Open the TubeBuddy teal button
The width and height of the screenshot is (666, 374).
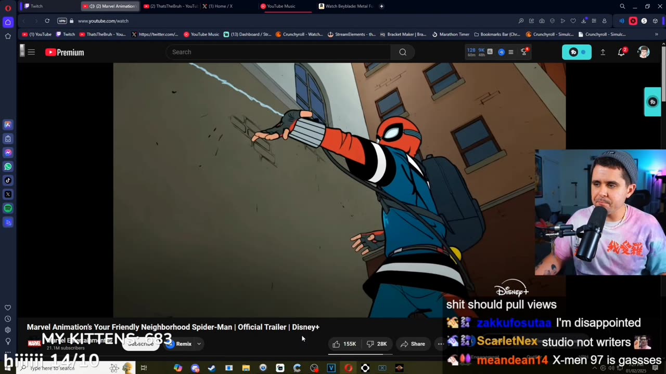coord(577,52)
